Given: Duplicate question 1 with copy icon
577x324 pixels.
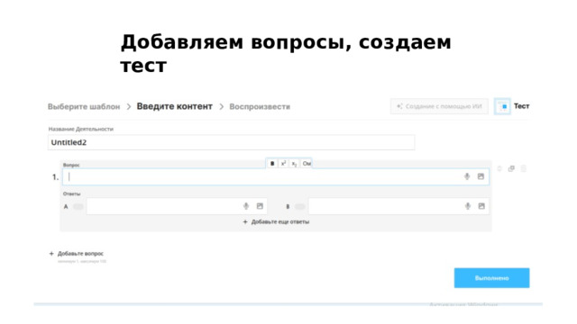Looking at the screenshot, I should (511, 168).
